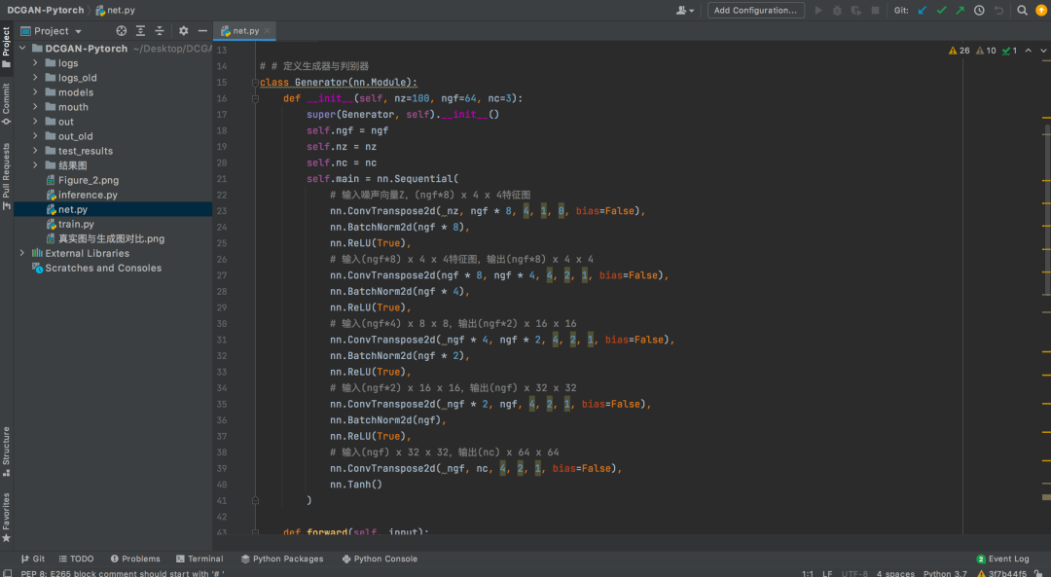Expand External Libraries node
This screenshot has height=577, width=1051.
tap(22, 253)
